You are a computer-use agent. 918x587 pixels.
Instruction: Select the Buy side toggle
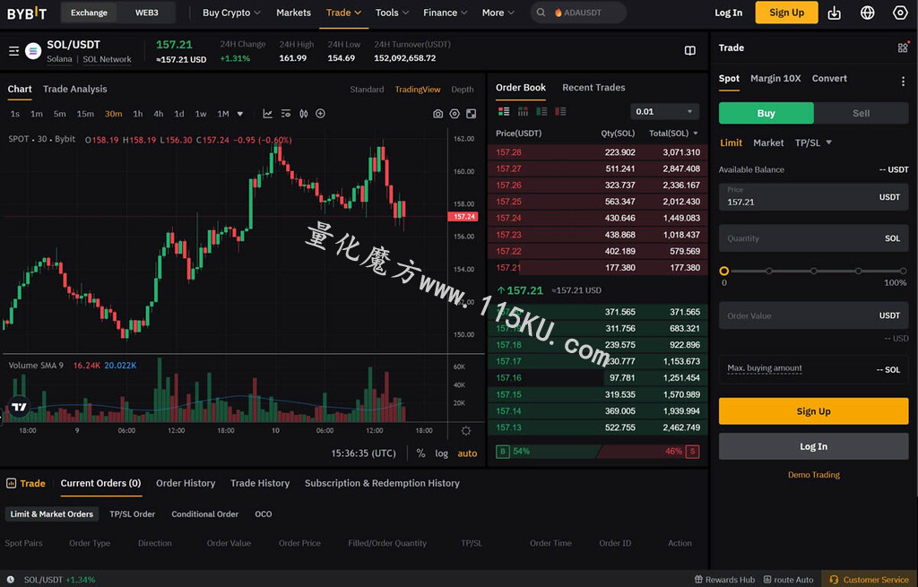coord(766,113)
